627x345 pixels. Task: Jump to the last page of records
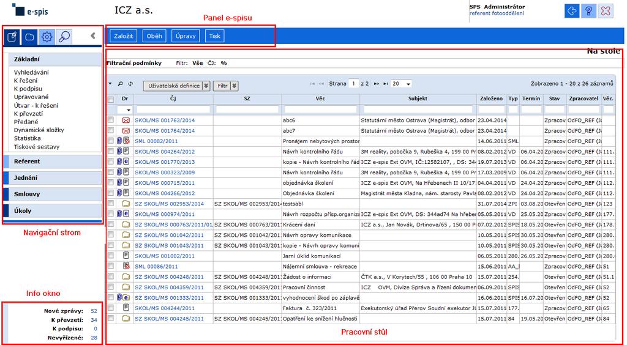(x=386, y=84)
